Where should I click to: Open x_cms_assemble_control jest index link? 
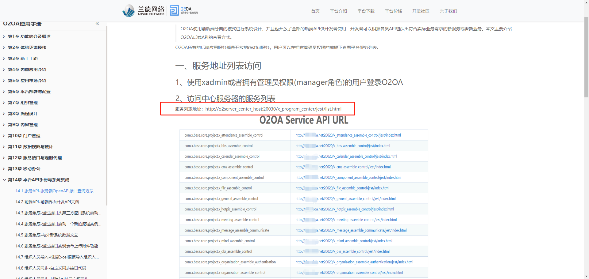[x=343, y=167]
